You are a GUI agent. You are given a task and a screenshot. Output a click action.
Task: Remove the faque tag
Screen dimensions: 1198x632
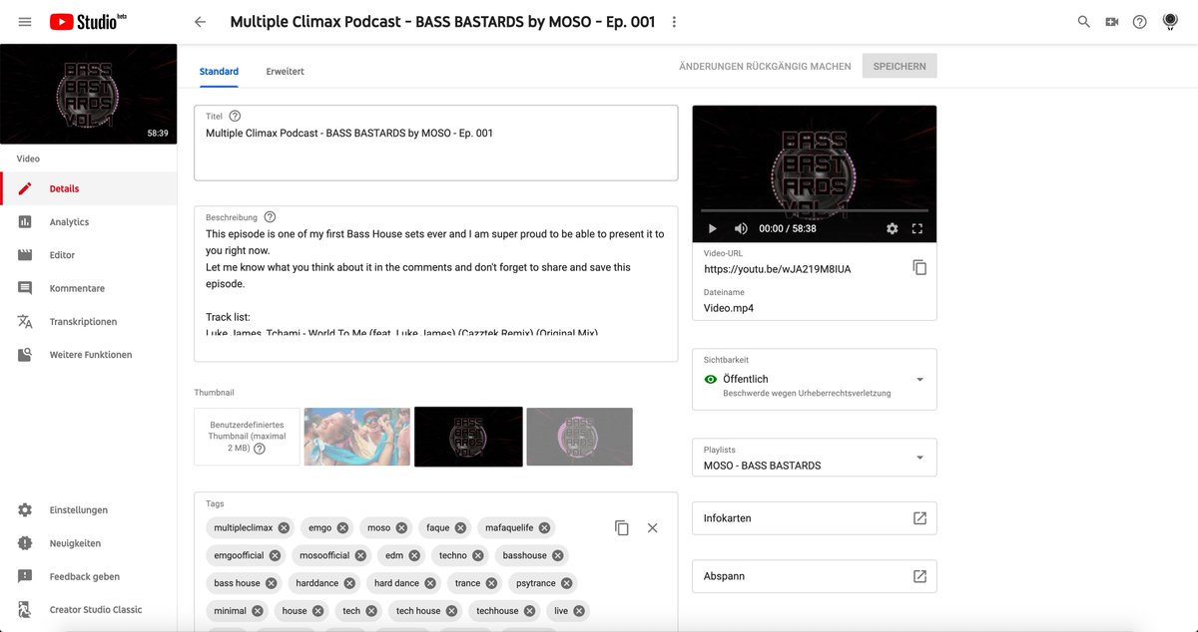point(460,527)
